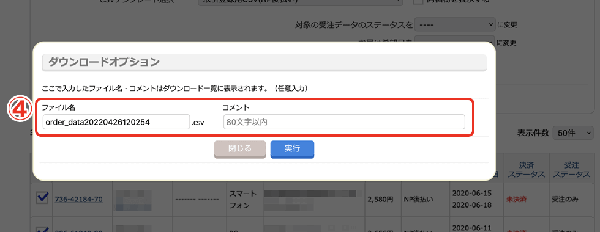
Task: Click the .csv extension label
Action: (x=198, y=123)
